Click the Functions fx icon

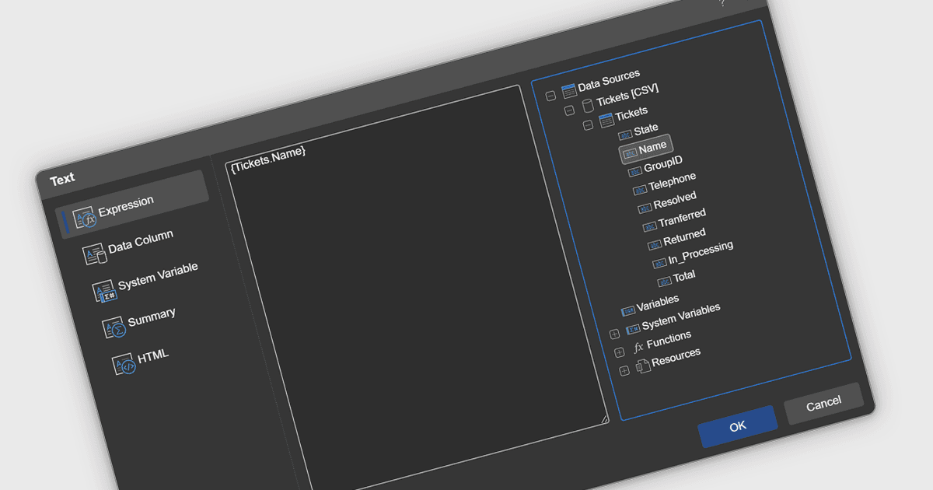[x=638, y=348]
